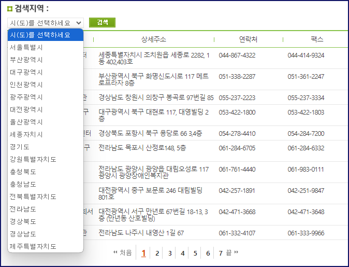Choose 경상남도 from the list
This screenshot has height=267, width=349.
tap(46, 234)
